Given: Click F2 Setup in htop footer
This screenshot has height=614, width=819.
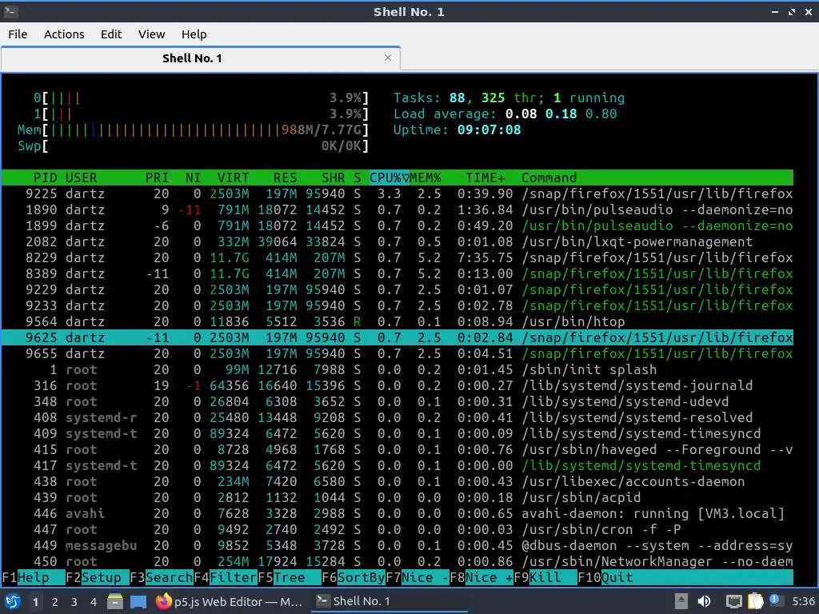Looking at the screenshot, I should pyautogui.click(x=98, y=577).
